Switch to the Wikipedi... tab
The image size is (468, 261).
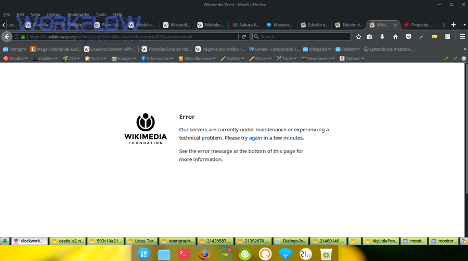[x=177, y=25]
